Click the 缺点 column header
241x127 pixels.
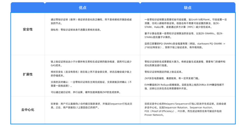188,8
